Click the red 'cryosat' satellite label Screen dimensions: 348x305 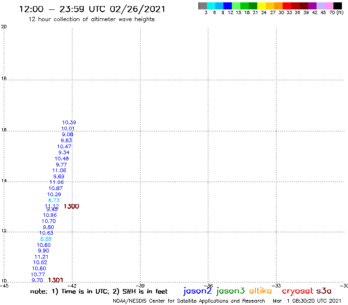(x=298, y=291)
